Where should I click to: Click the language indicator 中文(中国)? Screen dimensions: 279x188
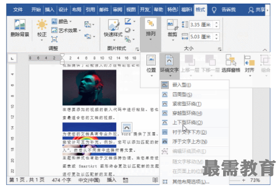pos(89,180)
